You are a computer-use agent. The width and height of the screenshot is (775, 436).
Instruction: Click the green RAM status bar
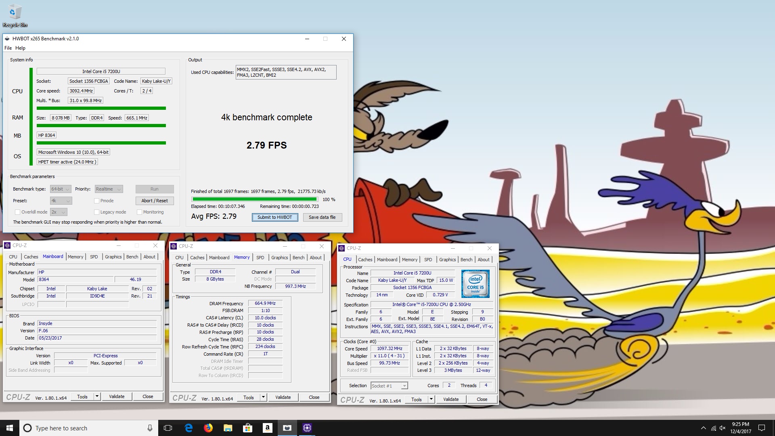click(x=101, y=126)
